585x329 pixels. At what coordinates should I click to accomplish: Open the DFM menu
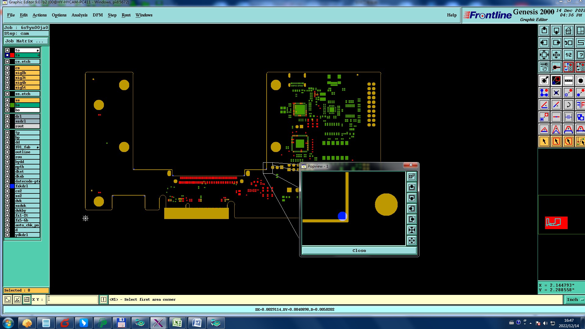point(97,15)
